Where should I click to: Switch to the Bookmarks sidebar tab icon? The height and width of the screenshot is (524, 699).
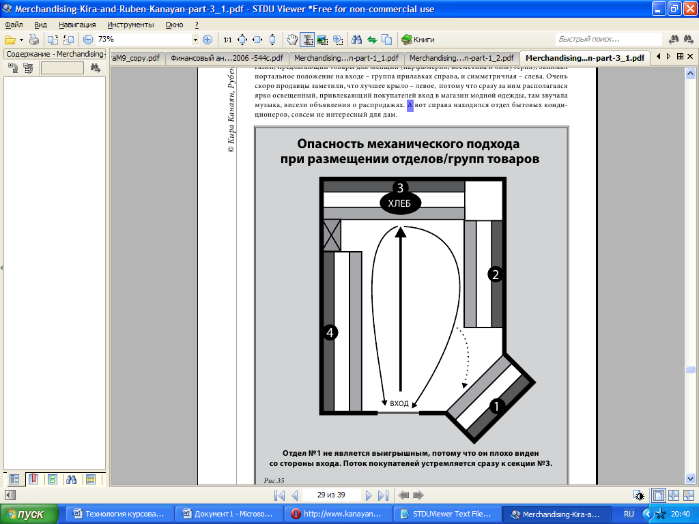click(x=33, y=480)
